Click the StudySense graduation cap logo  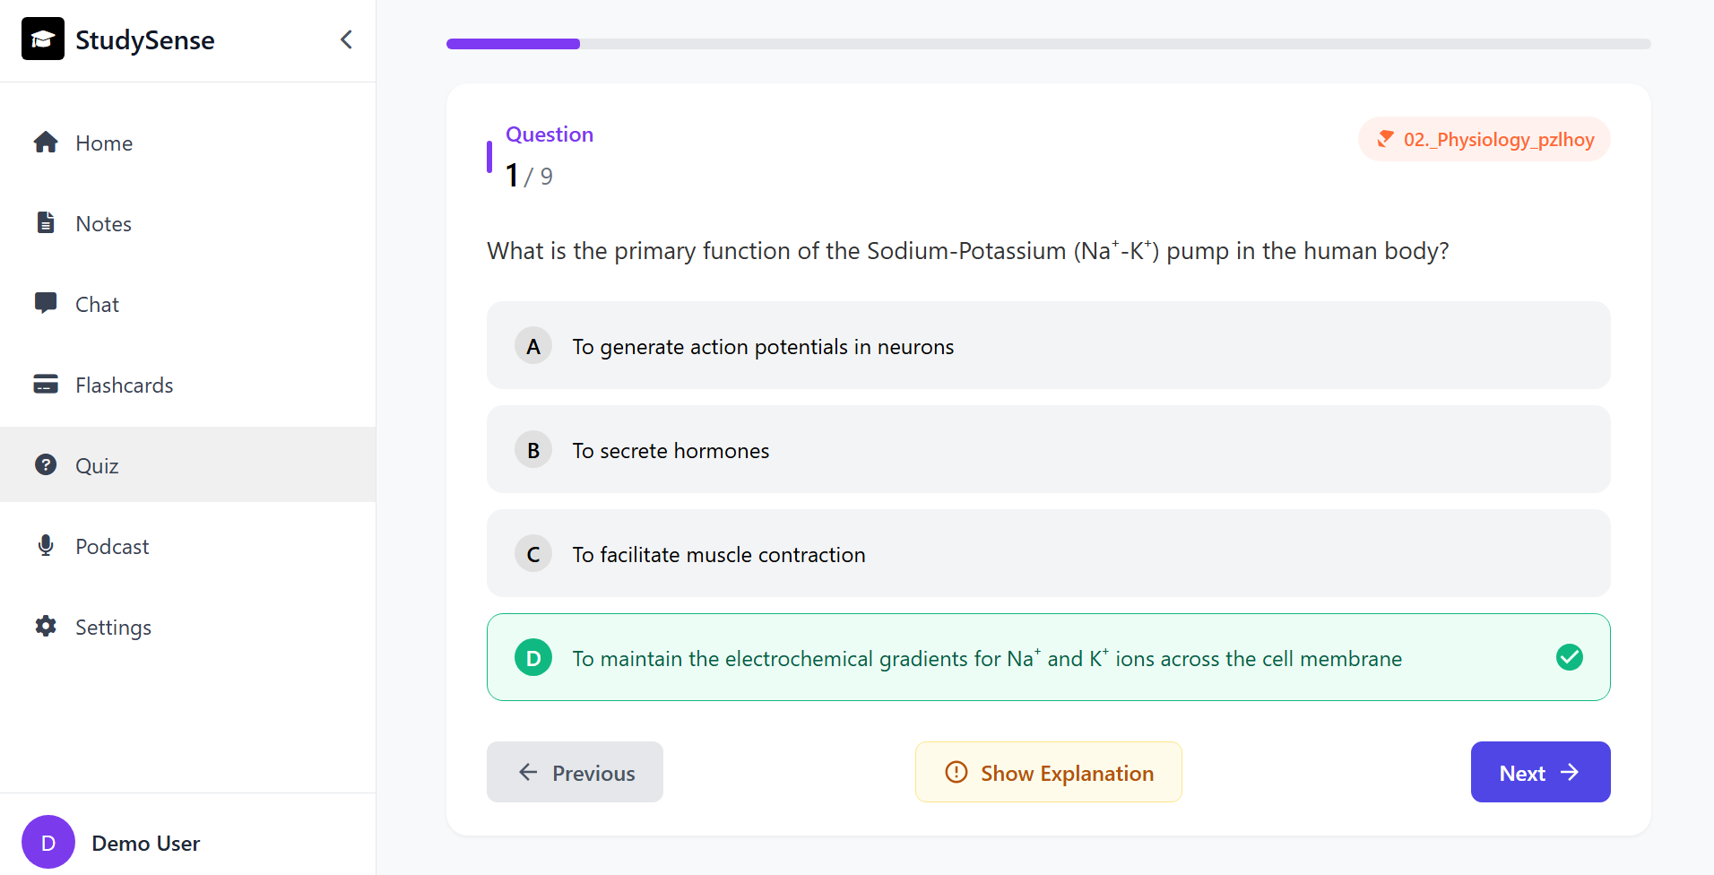point(43,39)
